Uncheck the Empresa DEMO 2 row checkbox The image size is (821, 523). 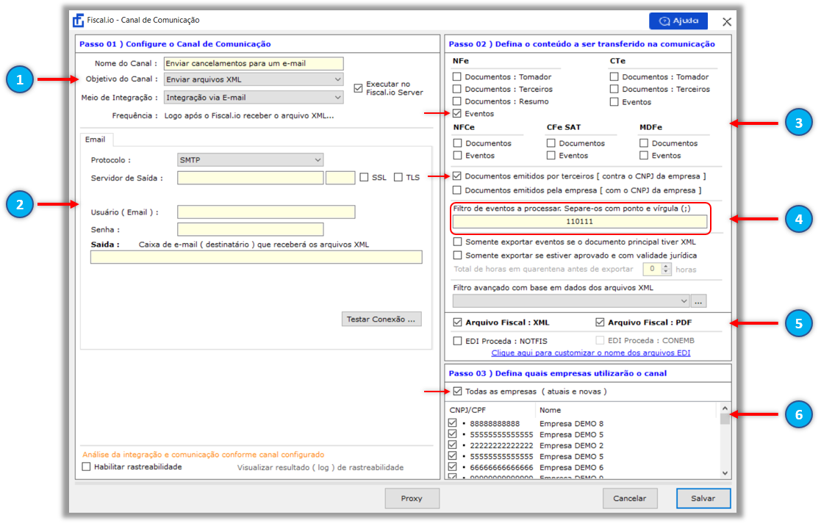coord(452,445)
